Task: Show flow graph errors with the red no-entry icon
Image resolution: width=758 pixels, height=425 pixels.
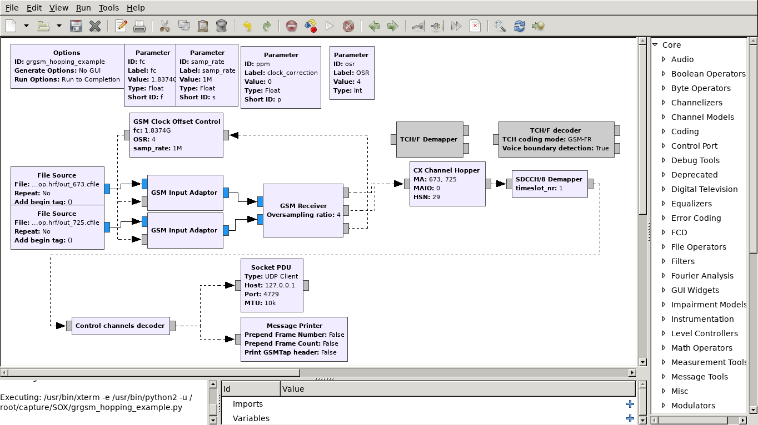Action: [x=292, y=26]
